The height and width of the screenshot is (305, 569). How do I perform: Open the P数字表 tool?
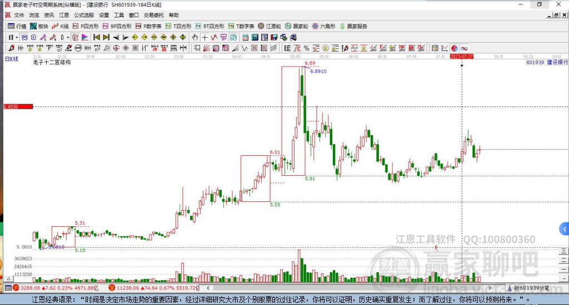148,26
